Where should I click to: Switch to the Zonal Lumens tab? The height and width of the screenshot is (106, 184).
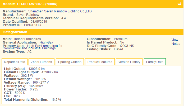click(41, 62)
